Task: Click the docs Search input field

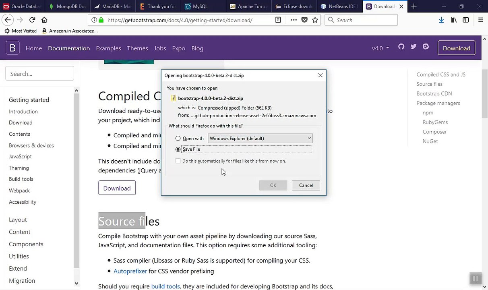Action: point(39,74)
